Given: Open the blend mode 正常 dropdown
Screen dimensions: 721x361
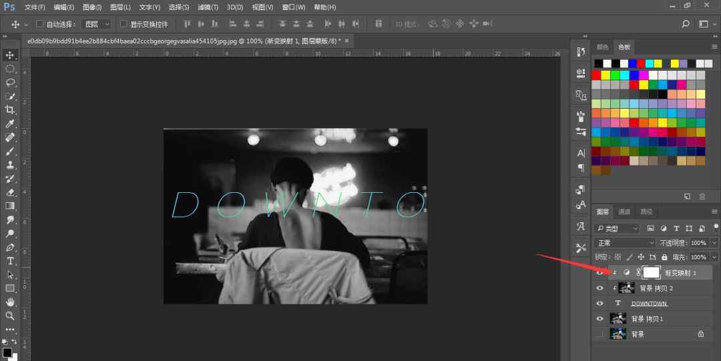Looking at the screenshot, I should coord(624,243).
